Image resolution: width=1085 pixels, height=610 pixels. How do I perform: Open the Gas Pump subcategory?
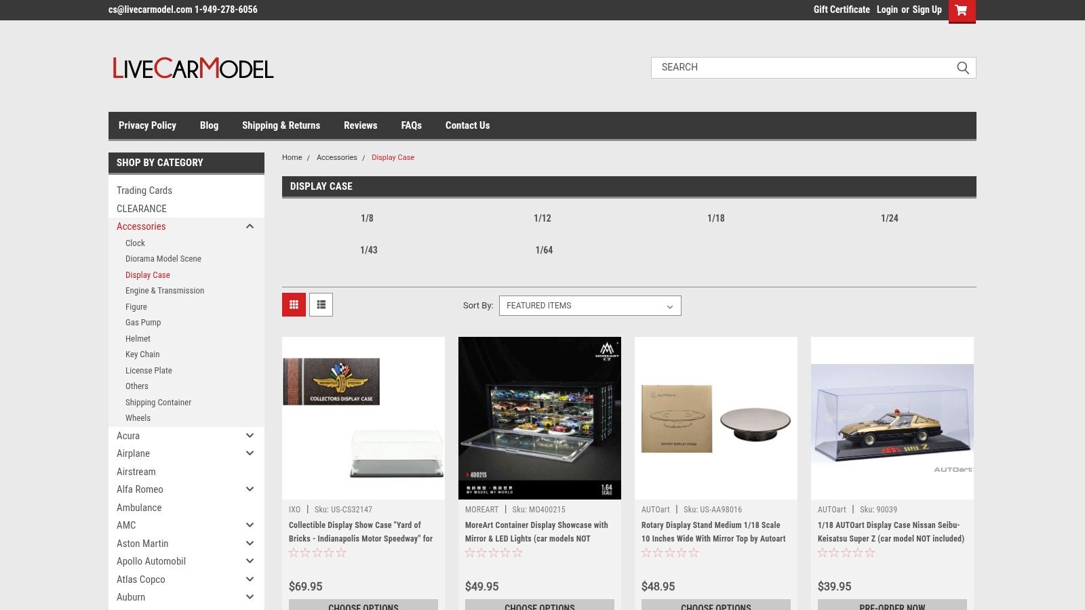point(143,323)
